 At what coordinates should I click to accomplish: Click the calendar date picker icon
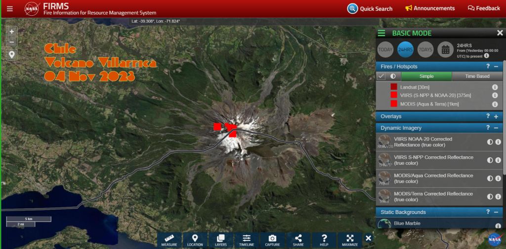tap(445, 49)
